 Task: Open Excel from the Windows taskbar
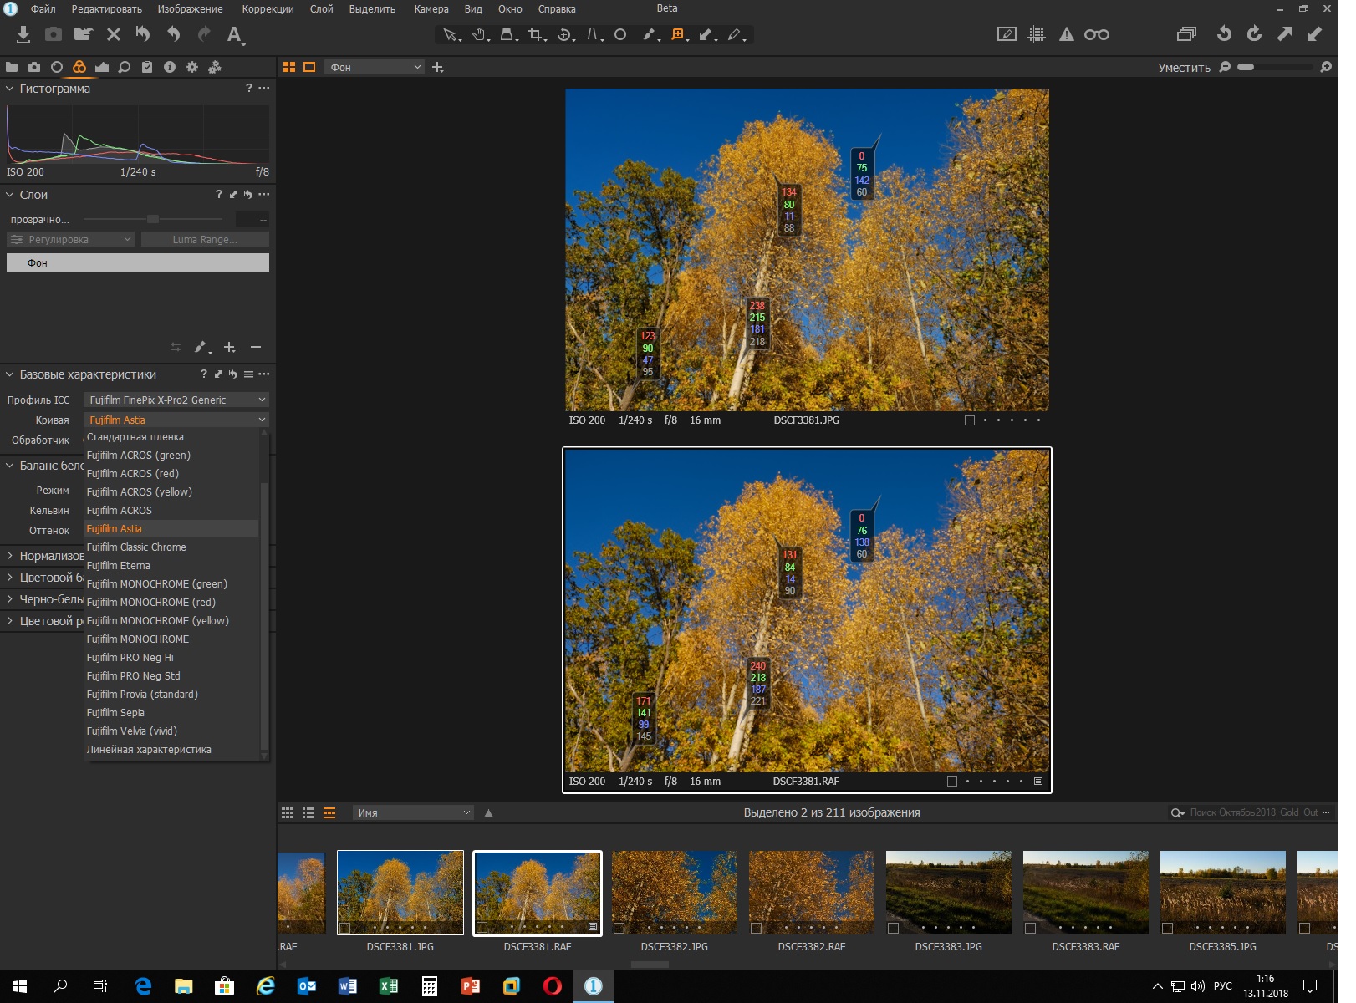(389, 986)
